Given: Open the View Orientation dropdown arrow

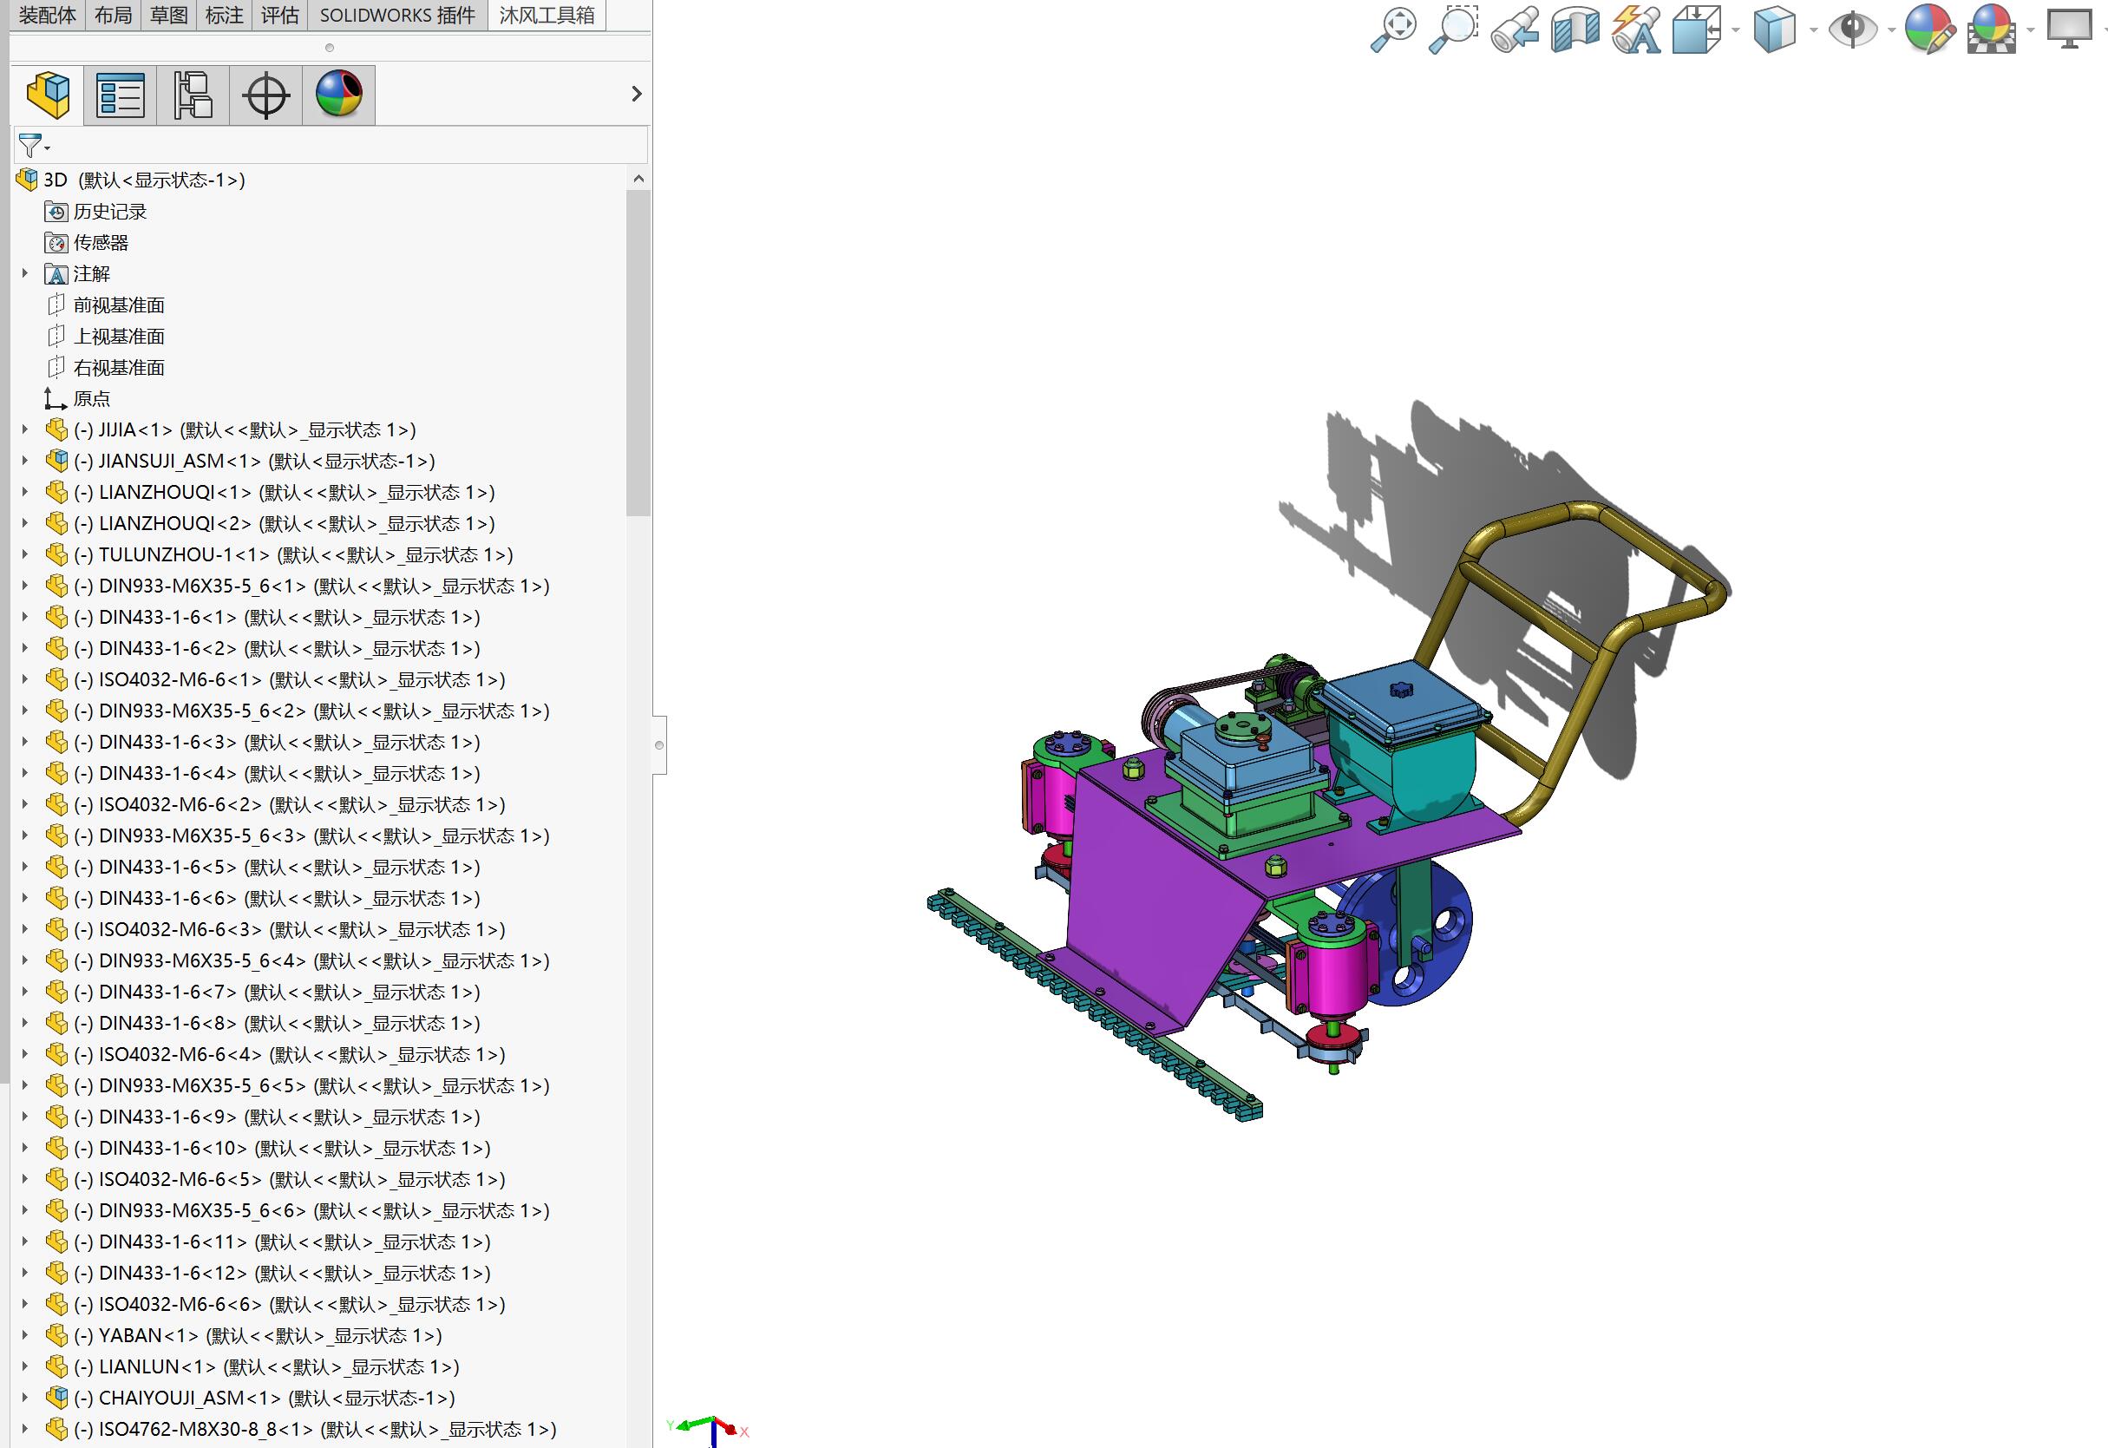Looking at the screenshot, I should click(1735, 30).
